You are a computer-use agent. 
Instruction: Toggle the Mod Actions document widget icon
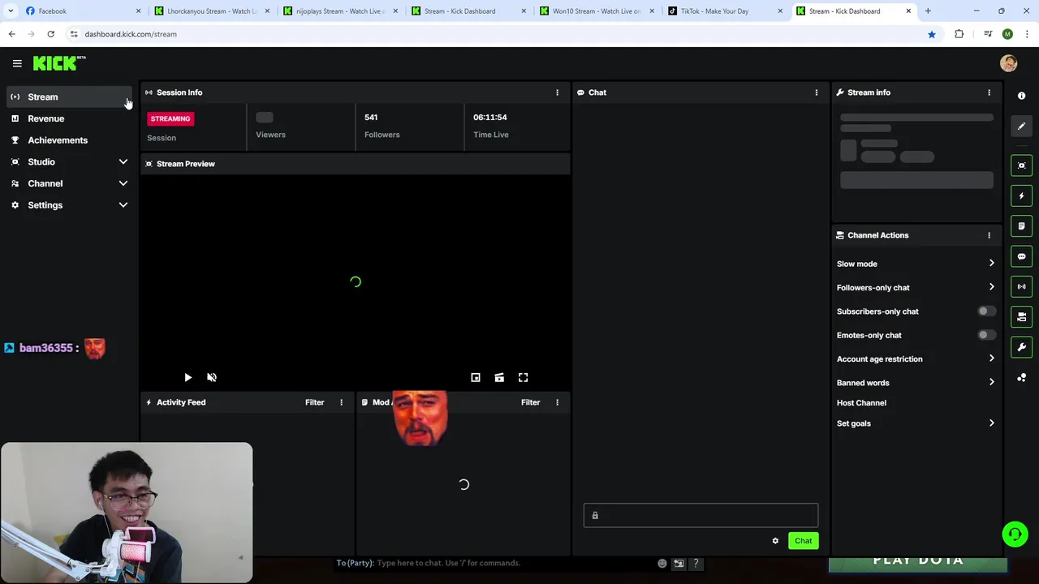(1021, 225)
